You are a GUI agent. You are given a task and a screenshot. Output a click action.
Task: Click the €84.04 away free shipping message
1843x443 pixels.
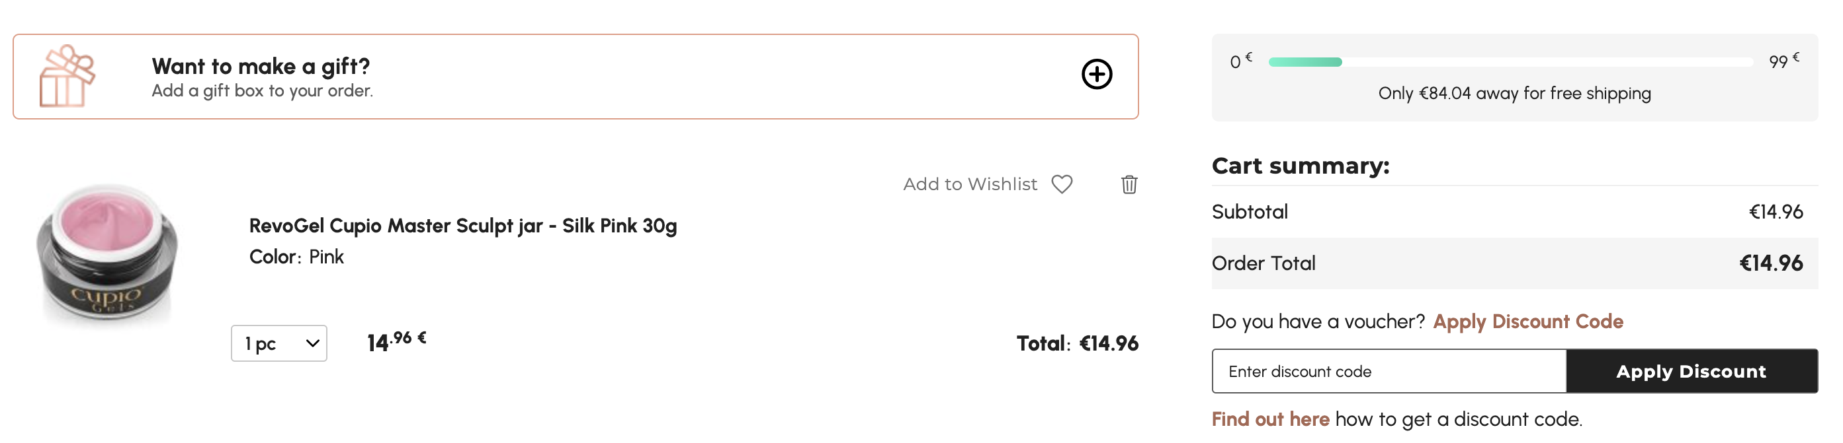tap(1514, 94)
